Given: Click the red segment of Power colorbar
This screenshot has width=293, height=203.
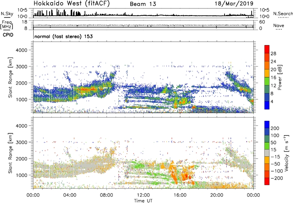Looking at the screenshot, I should tap(267, 49).
